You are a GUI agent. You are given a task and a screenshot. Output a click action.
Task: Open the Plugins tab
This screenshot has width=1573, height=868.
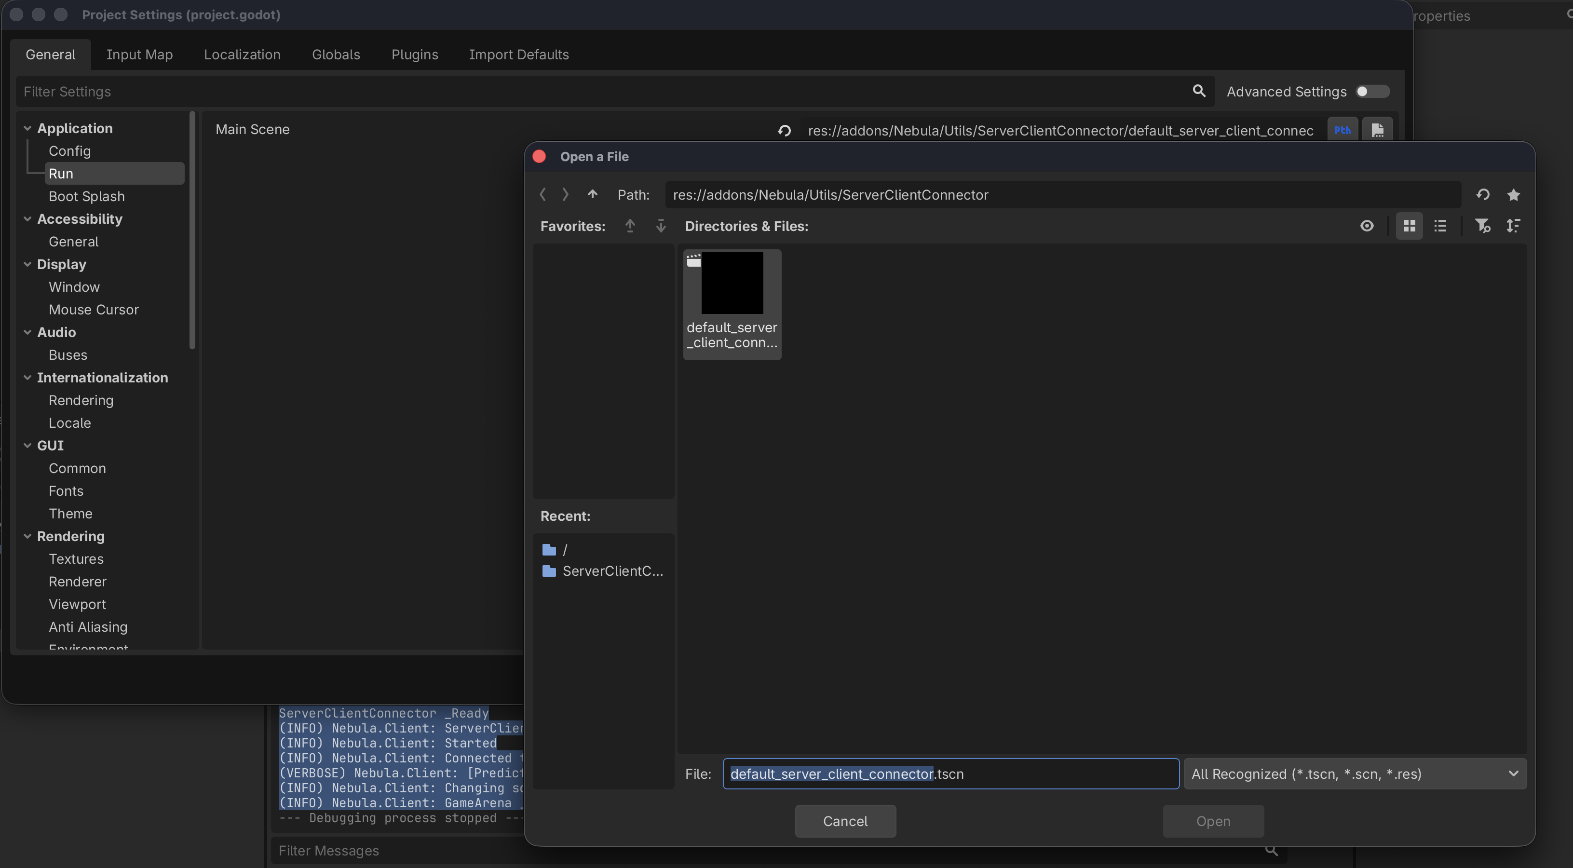(415, 54)
